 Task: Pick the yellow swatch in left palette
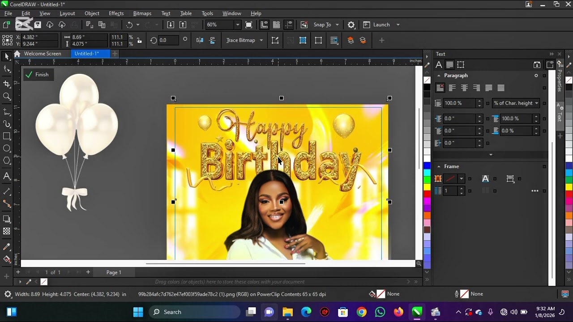[x=427, y=186]
